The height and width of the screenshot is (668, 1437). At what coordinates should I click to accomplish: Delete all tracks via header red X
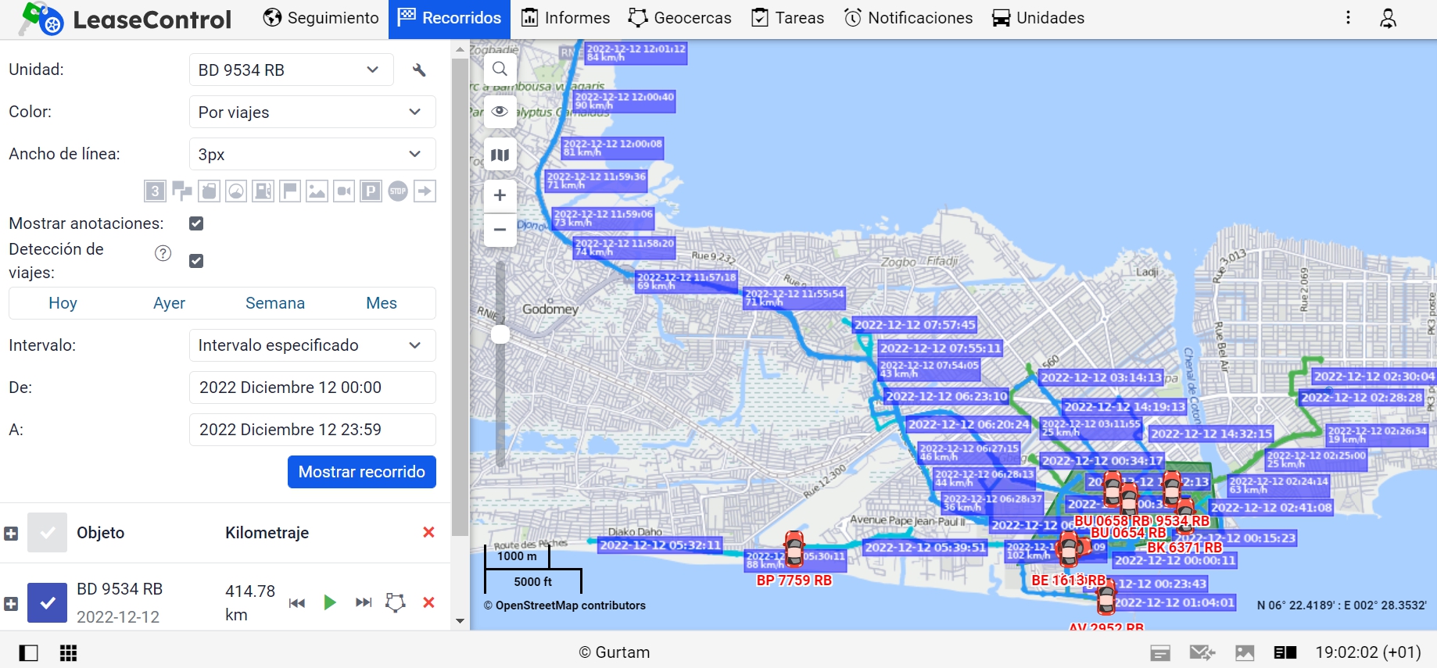tap(428, 532)
